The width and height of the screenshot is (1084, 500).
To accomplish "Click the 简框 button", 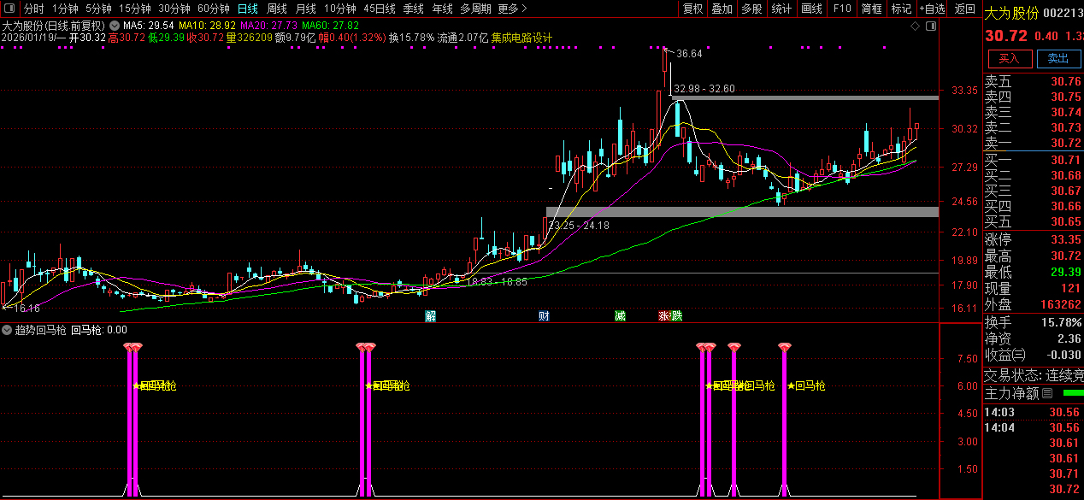I will 871,9.
